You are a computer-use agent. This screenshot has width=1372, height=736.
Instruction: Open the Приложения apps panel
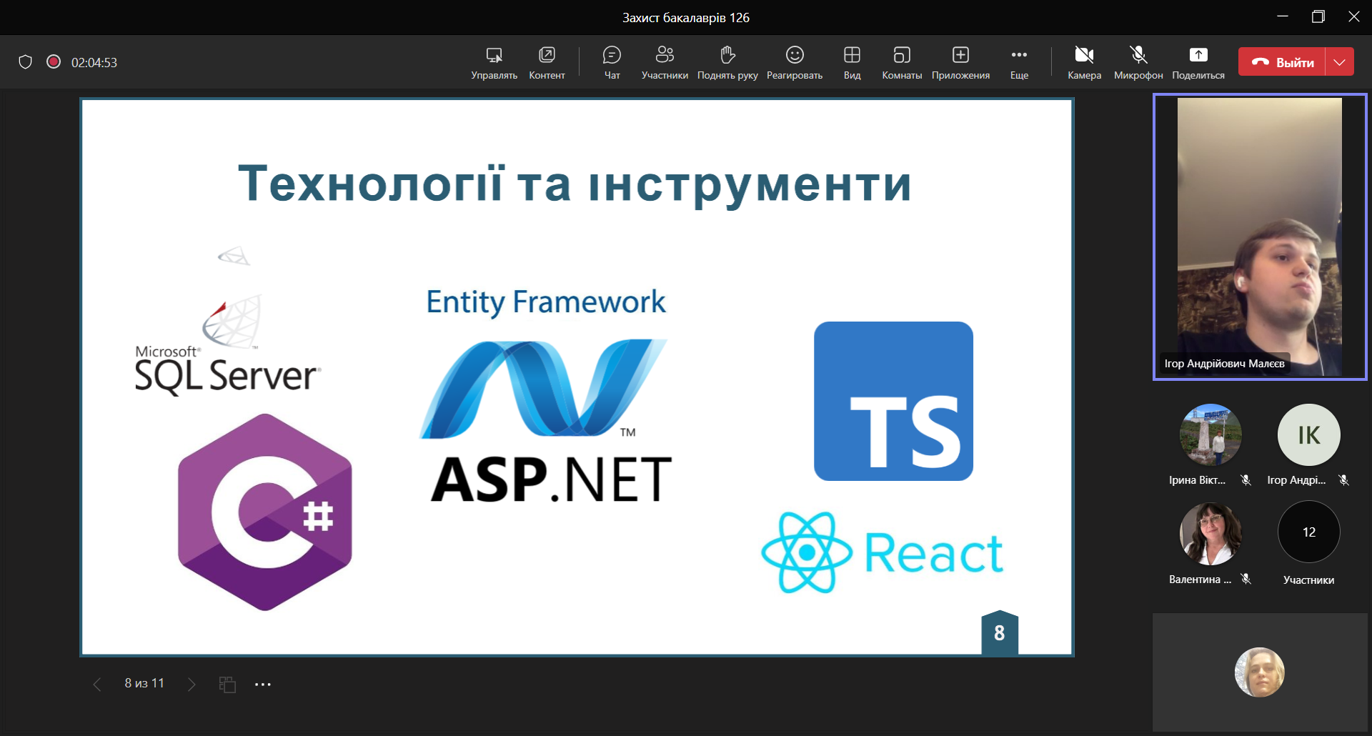point(960,62)
